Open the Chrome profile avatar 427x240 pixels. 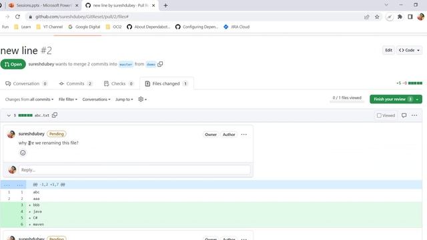[420, 17]
